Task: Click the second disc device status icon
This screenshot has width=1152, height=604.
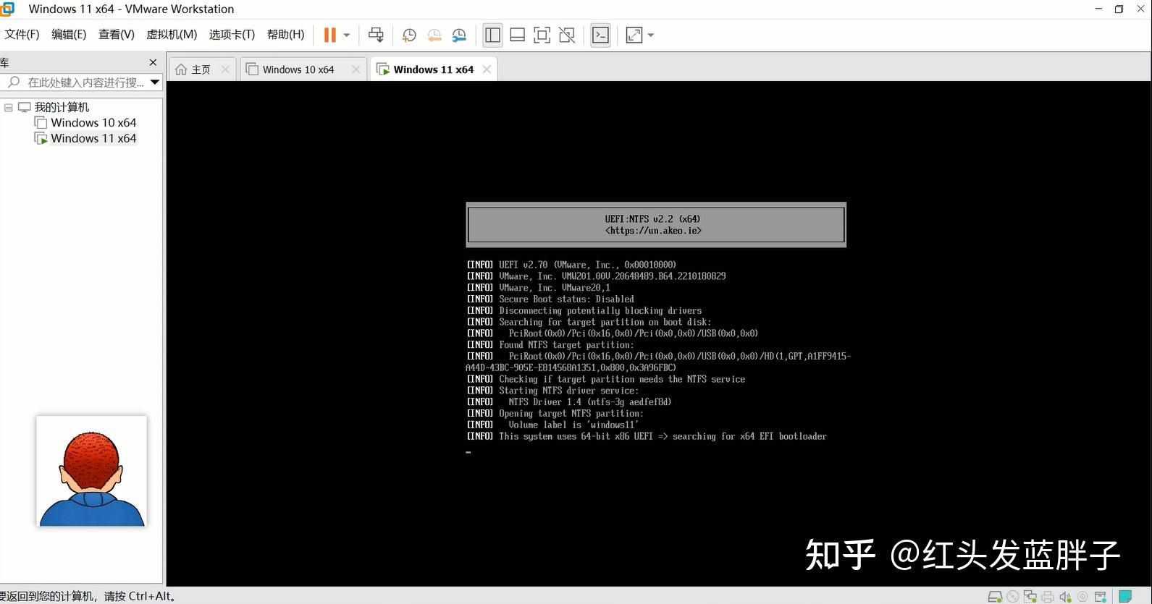Action: point(1082,597)
